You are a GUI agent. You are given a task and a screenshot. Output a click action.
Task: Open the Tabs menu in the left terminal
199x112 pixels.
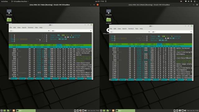pyautogui.click(x=36, y=28)
